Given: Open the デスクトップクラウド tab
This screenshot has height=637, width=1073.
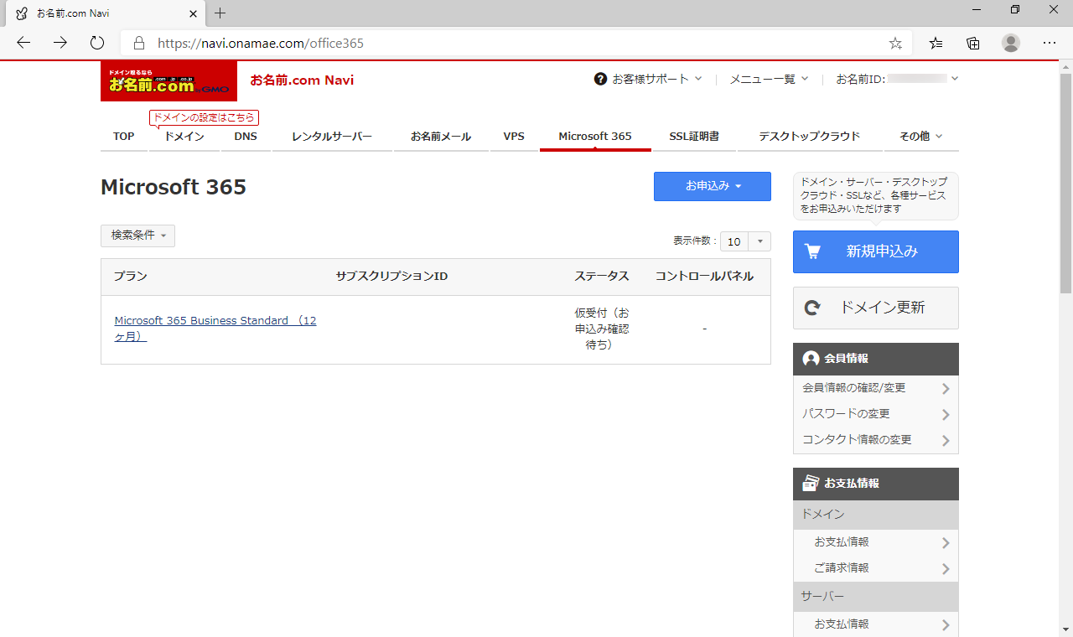Looking at the screenshot, I should click(810, 136).
